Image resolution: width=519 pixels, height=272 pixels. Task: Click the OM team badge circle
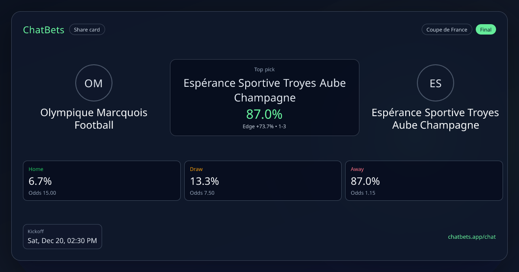click(x=94, y=83)
